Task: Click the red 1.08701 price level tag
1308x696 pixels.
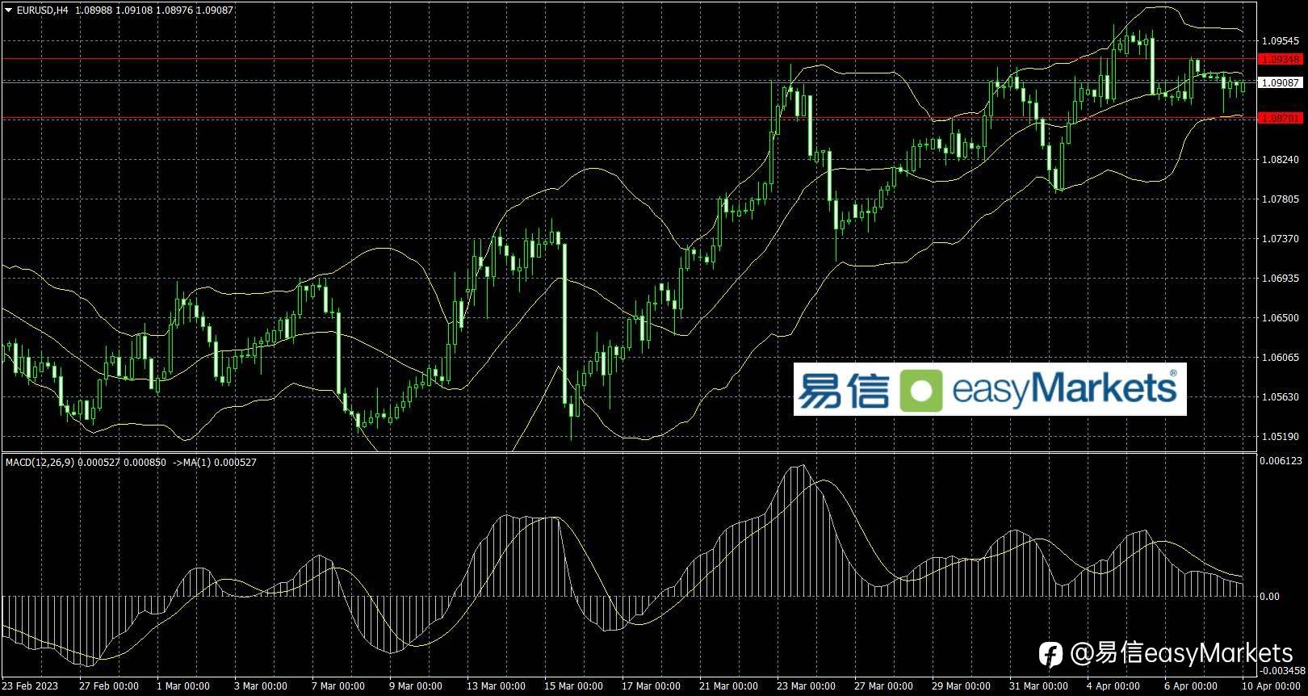Action: click(1281, 118)
